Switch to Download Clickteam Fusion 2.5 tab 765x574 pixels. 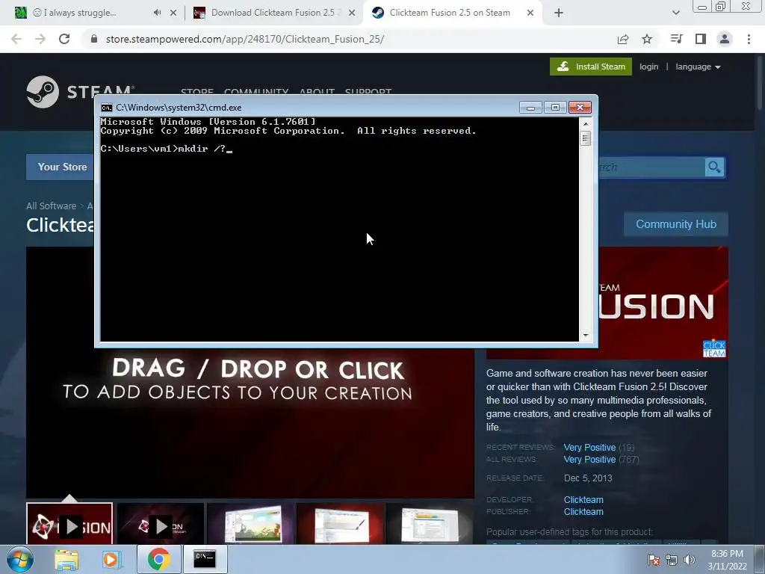(x=273, y=13)
